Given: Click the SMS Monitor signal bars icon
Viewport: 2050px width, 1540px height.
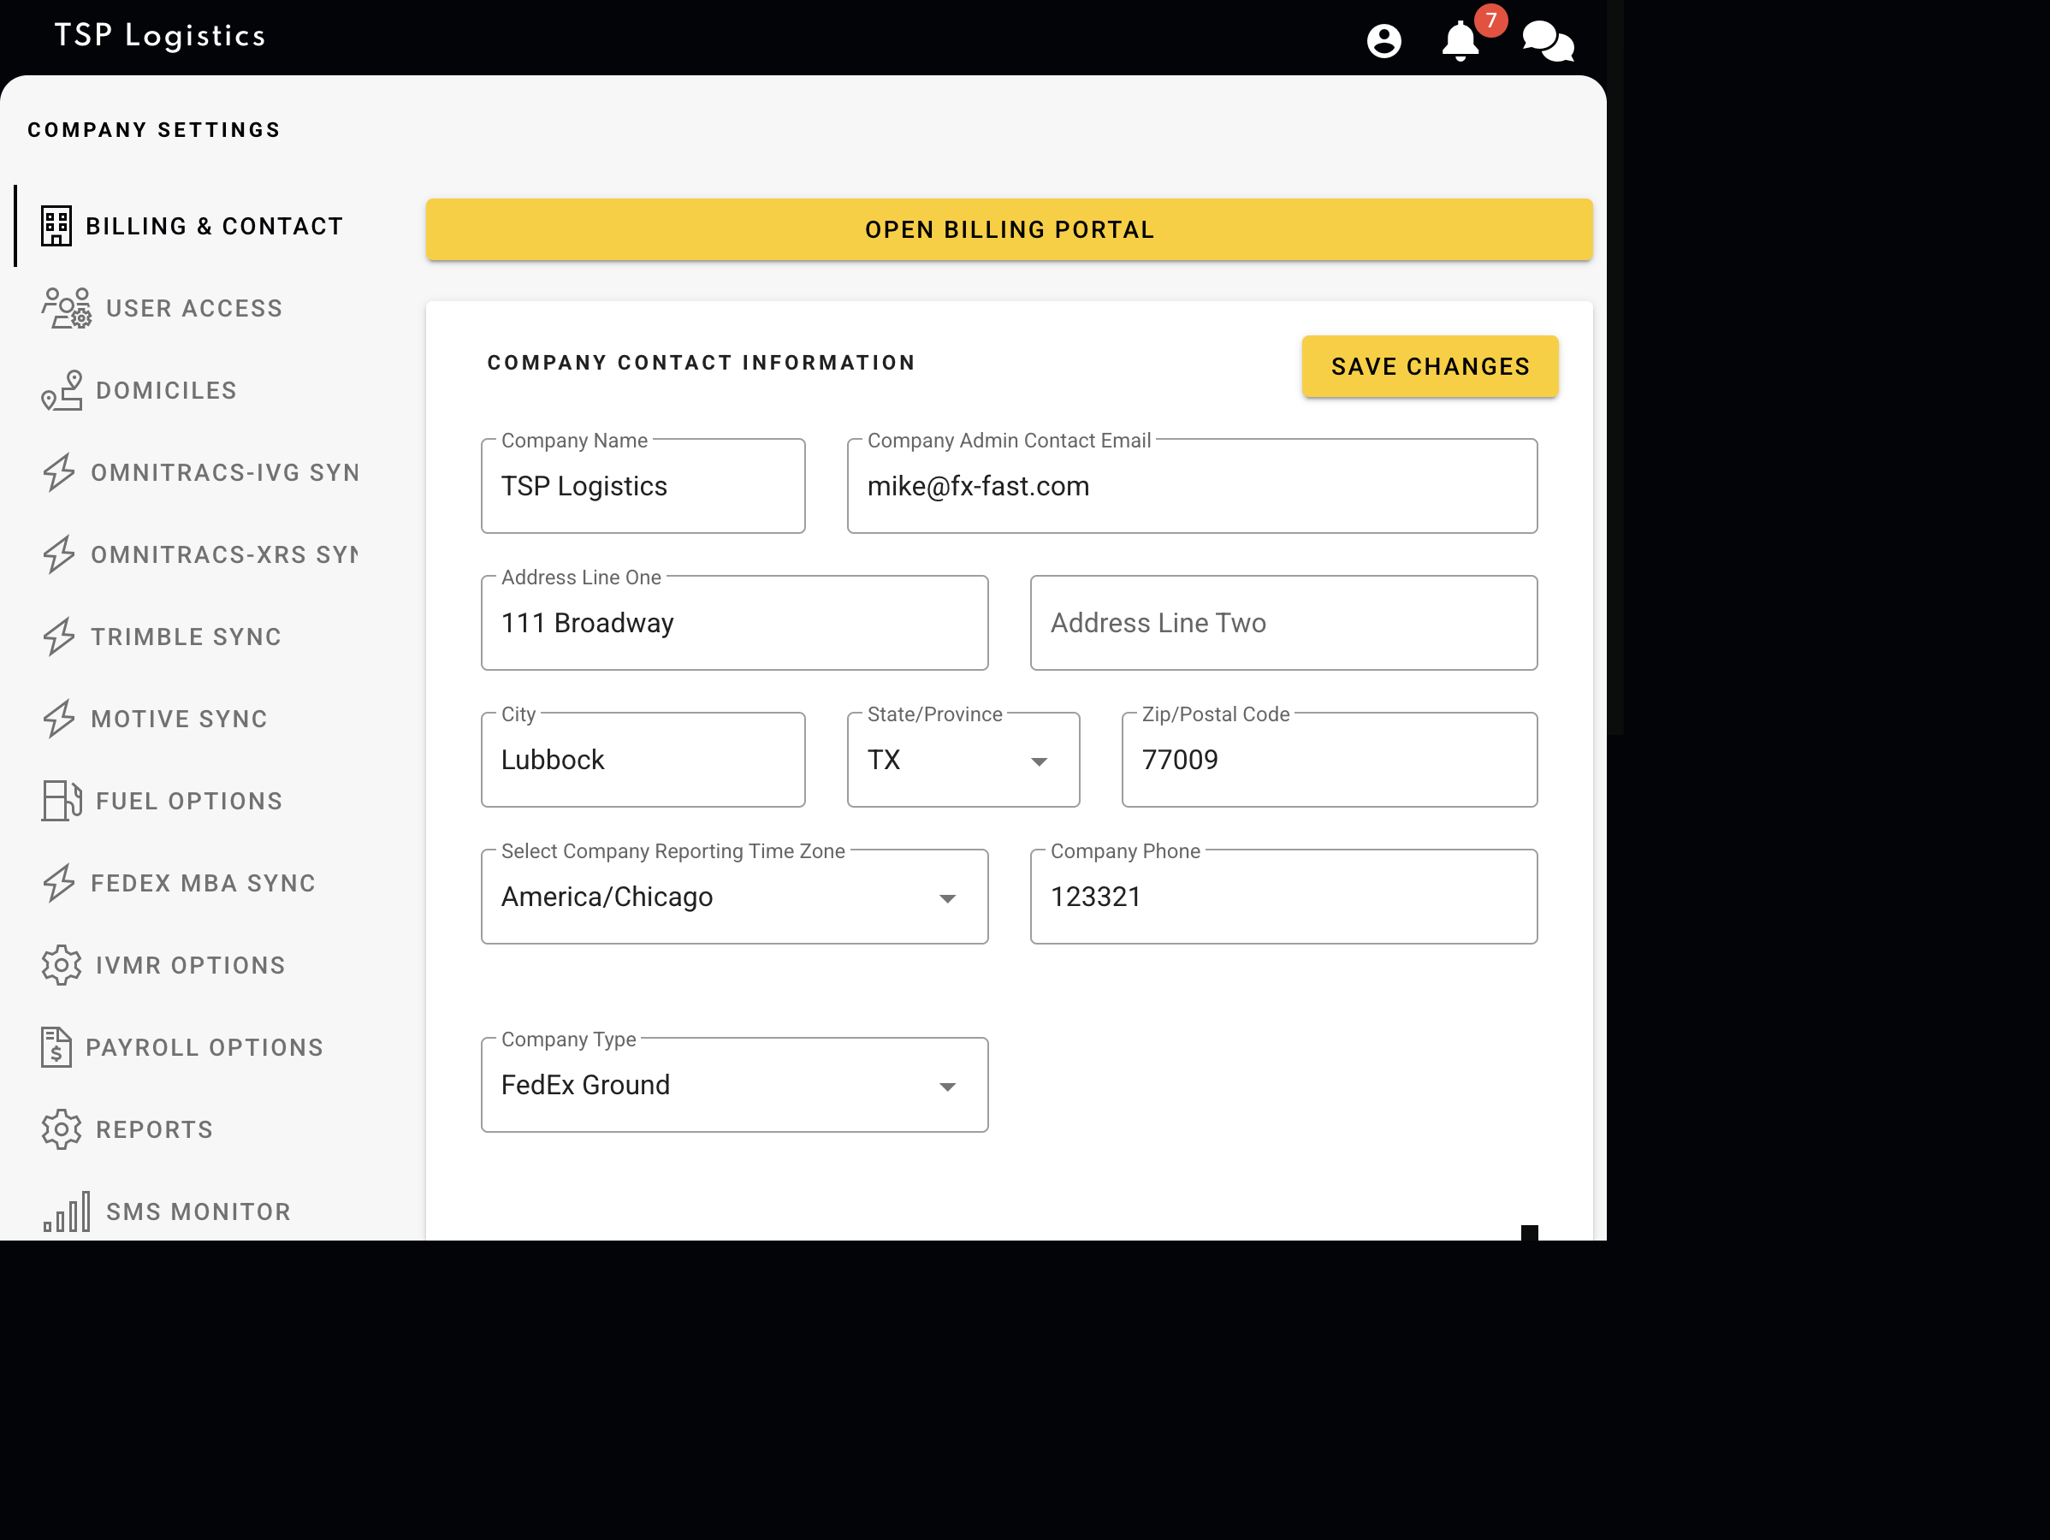Looking at the screenshot, I should tap(67, 1211).
